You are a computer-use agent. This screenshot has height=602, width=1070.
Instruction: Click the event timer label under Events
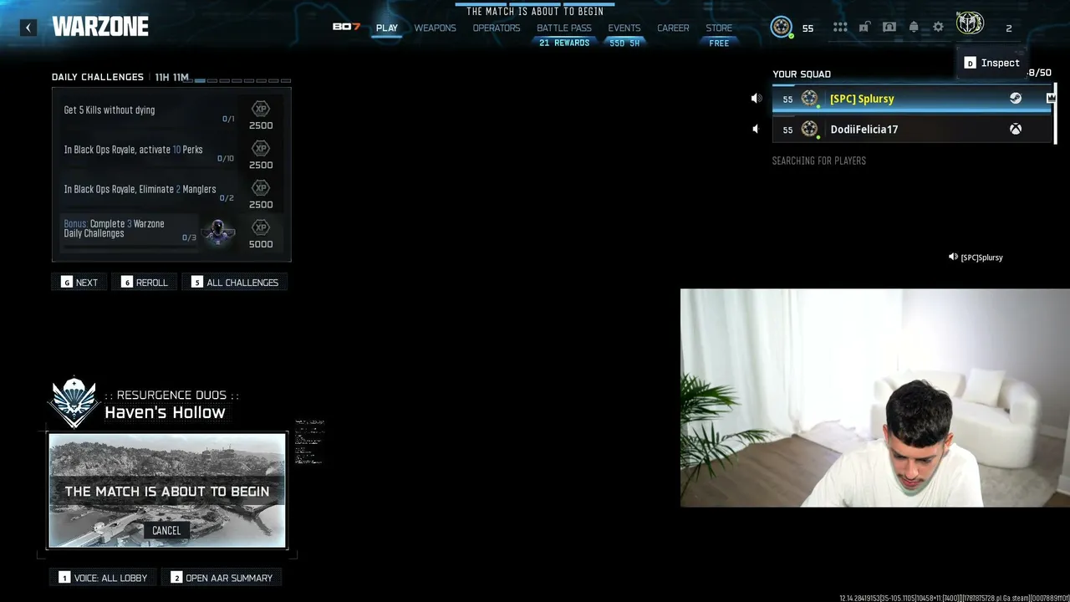pos(624,43)
